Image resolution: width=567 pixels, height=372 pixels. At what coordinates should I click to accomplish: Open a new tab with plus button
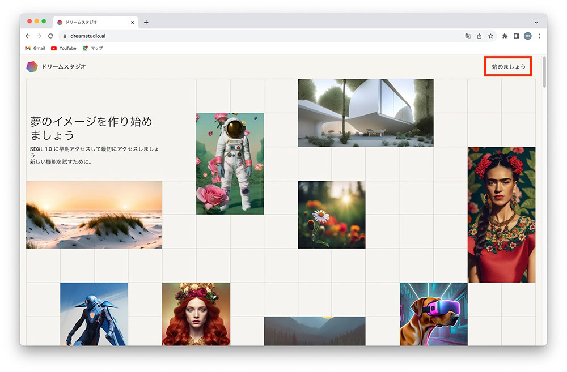(146, 23)
